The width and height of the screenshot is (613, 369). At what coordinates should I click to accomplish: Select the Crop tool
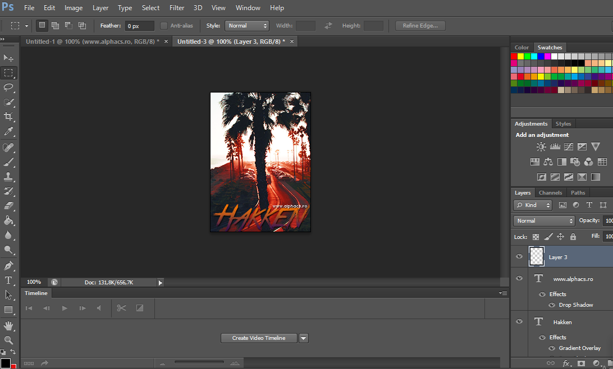8,117
